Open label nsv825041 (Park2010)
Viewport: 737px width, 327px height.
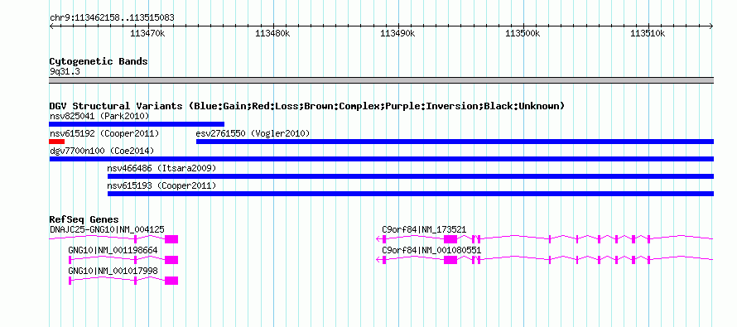(99, 116)
